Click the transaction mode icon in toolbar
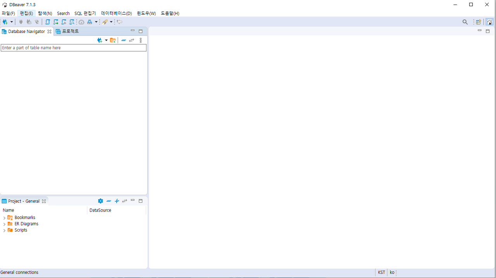The height and width of the screenshot is (278, 496). [x=90, y=22]
